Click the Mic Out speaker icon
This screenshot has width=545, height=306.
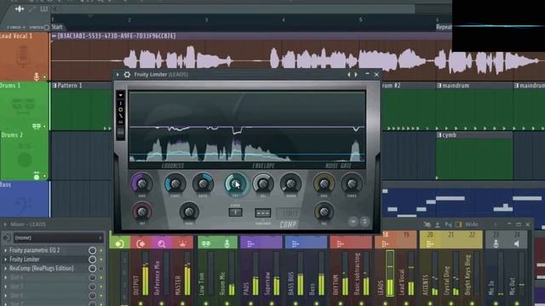(517, 244)
